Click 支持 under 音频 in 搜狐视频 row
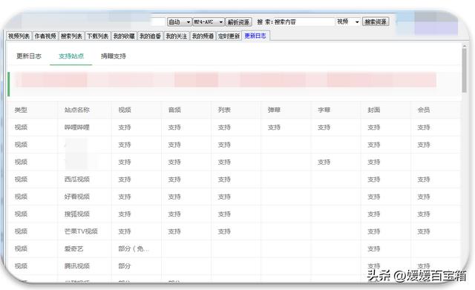475x290 pixels. 174,214
